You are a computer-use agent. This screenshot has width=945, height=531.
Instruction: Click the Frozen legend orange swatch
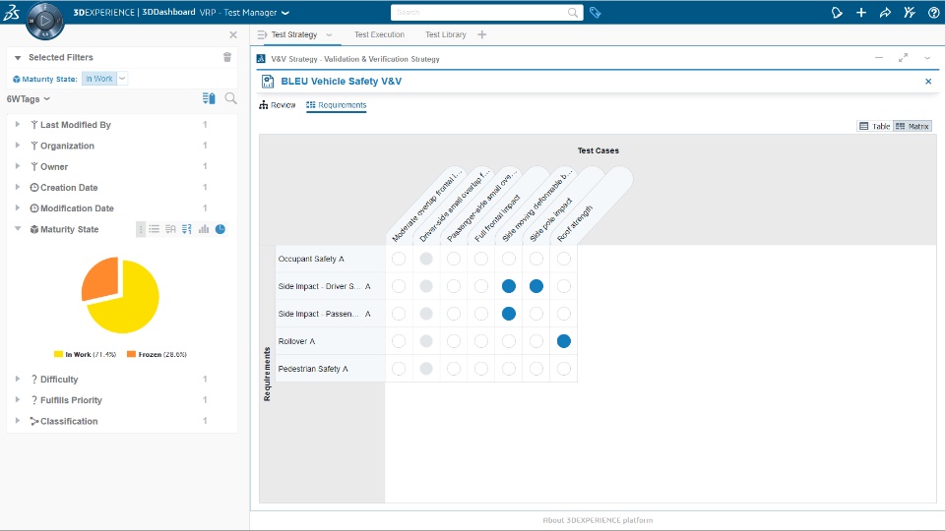click(131, 354)
